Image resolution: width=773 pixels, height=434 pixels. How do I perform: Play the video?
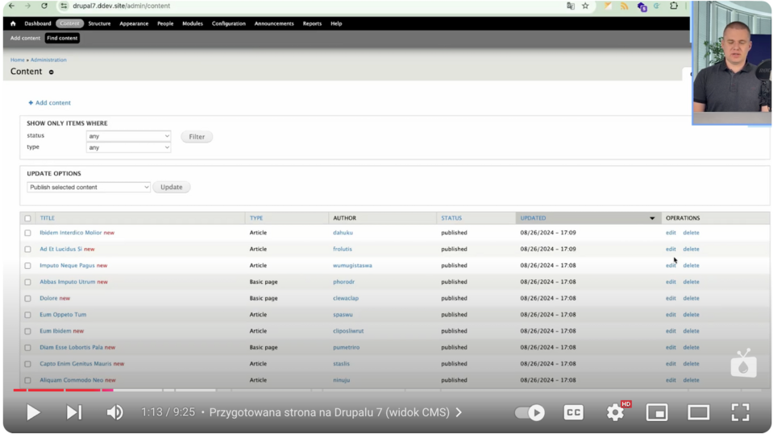pos(33,412)
